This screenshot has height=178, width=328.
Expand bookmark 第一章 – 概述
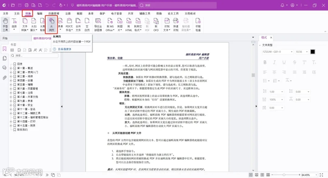pyautogui.click(x=11, y=68)
